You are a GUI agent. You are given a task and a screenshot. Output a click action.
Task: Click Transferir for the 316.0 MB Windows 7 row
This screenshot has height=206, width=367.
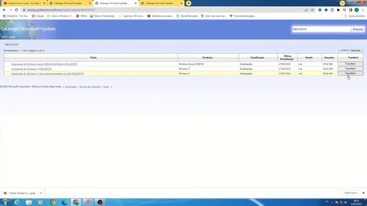[x=350, y=69]
